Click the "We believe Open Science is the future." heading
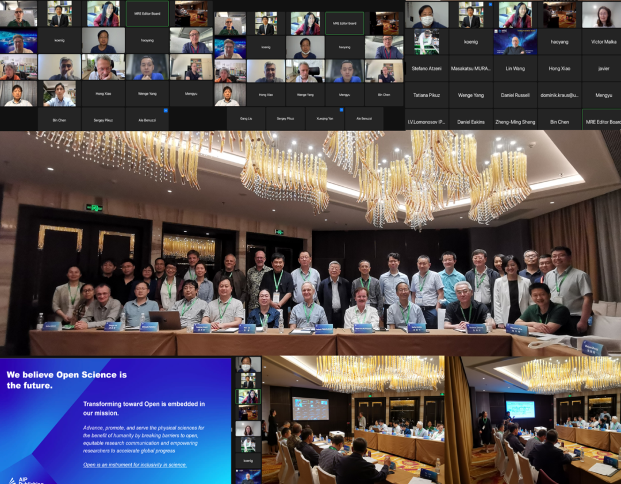Image resolution: width=621 pixels, height=484 pixels. pos(67,380)
